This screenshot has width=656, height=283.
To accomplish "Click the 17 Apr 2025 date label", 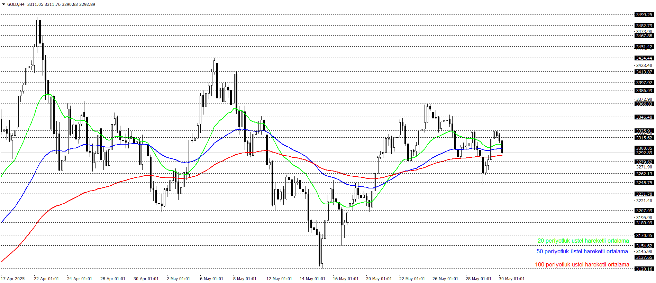I will 13,279.
